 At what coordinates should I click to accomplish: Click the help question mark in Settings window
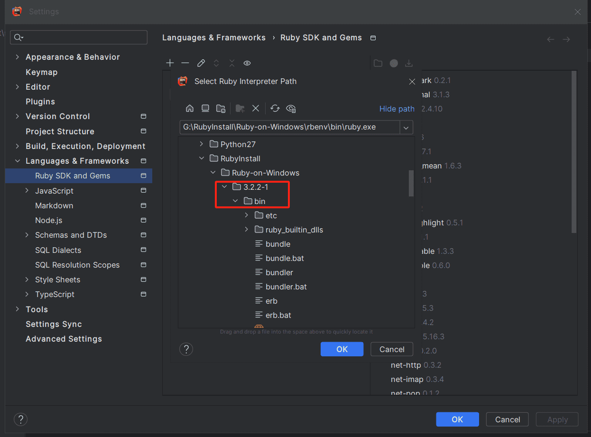click(x=20, y=419)
